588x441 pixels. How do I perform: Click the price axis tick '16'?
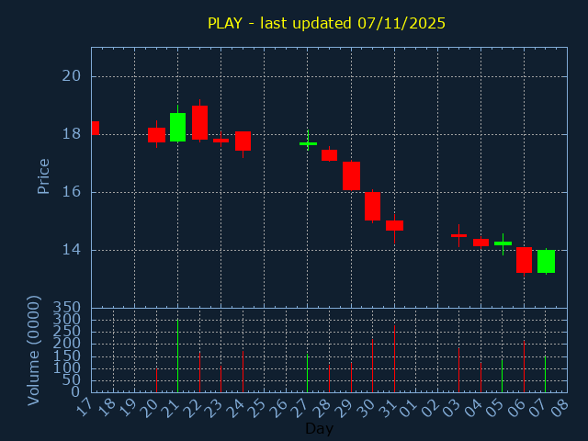[x=72, y=192]
